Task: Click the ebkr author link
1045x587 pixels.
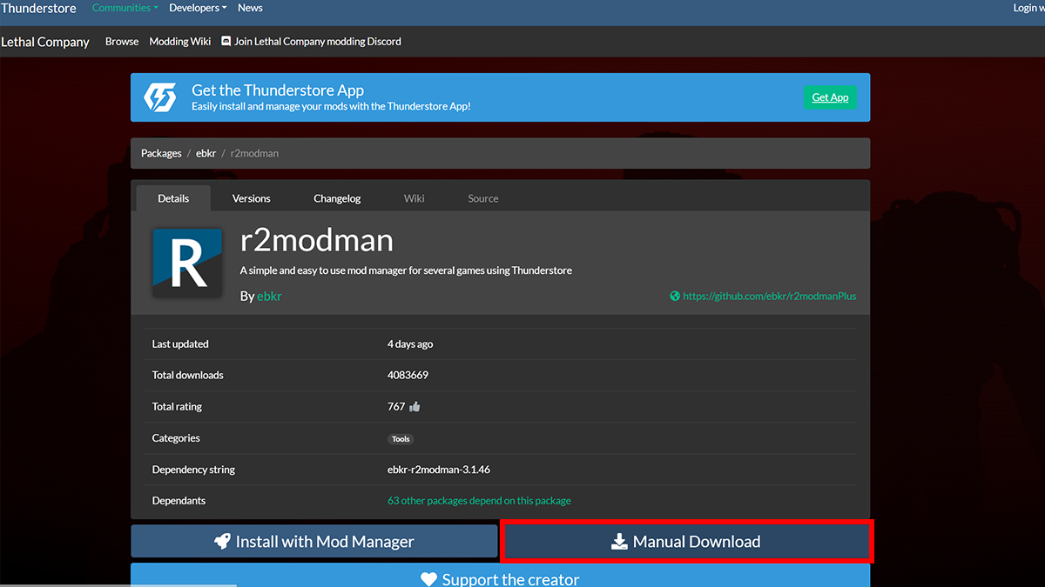Action: (269, 296)
